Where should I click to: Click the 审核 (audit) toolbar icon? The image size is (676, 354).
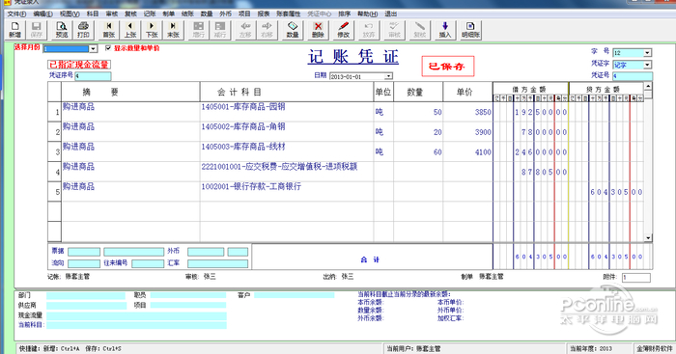(x=394, y=30)
